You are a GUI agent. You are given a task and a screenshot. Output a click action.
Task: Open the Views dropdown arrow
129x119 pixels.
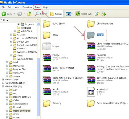click(x=72, y=14)
